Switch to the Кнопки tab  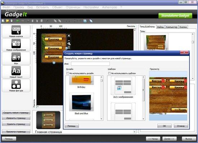(183, 27)
